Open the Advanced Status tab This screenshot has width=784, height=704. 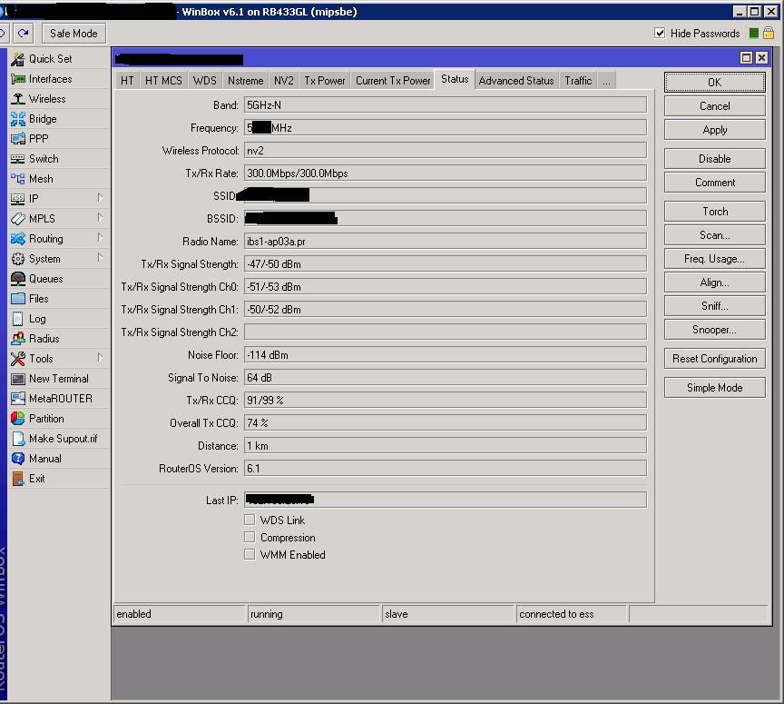pos(516,81)
